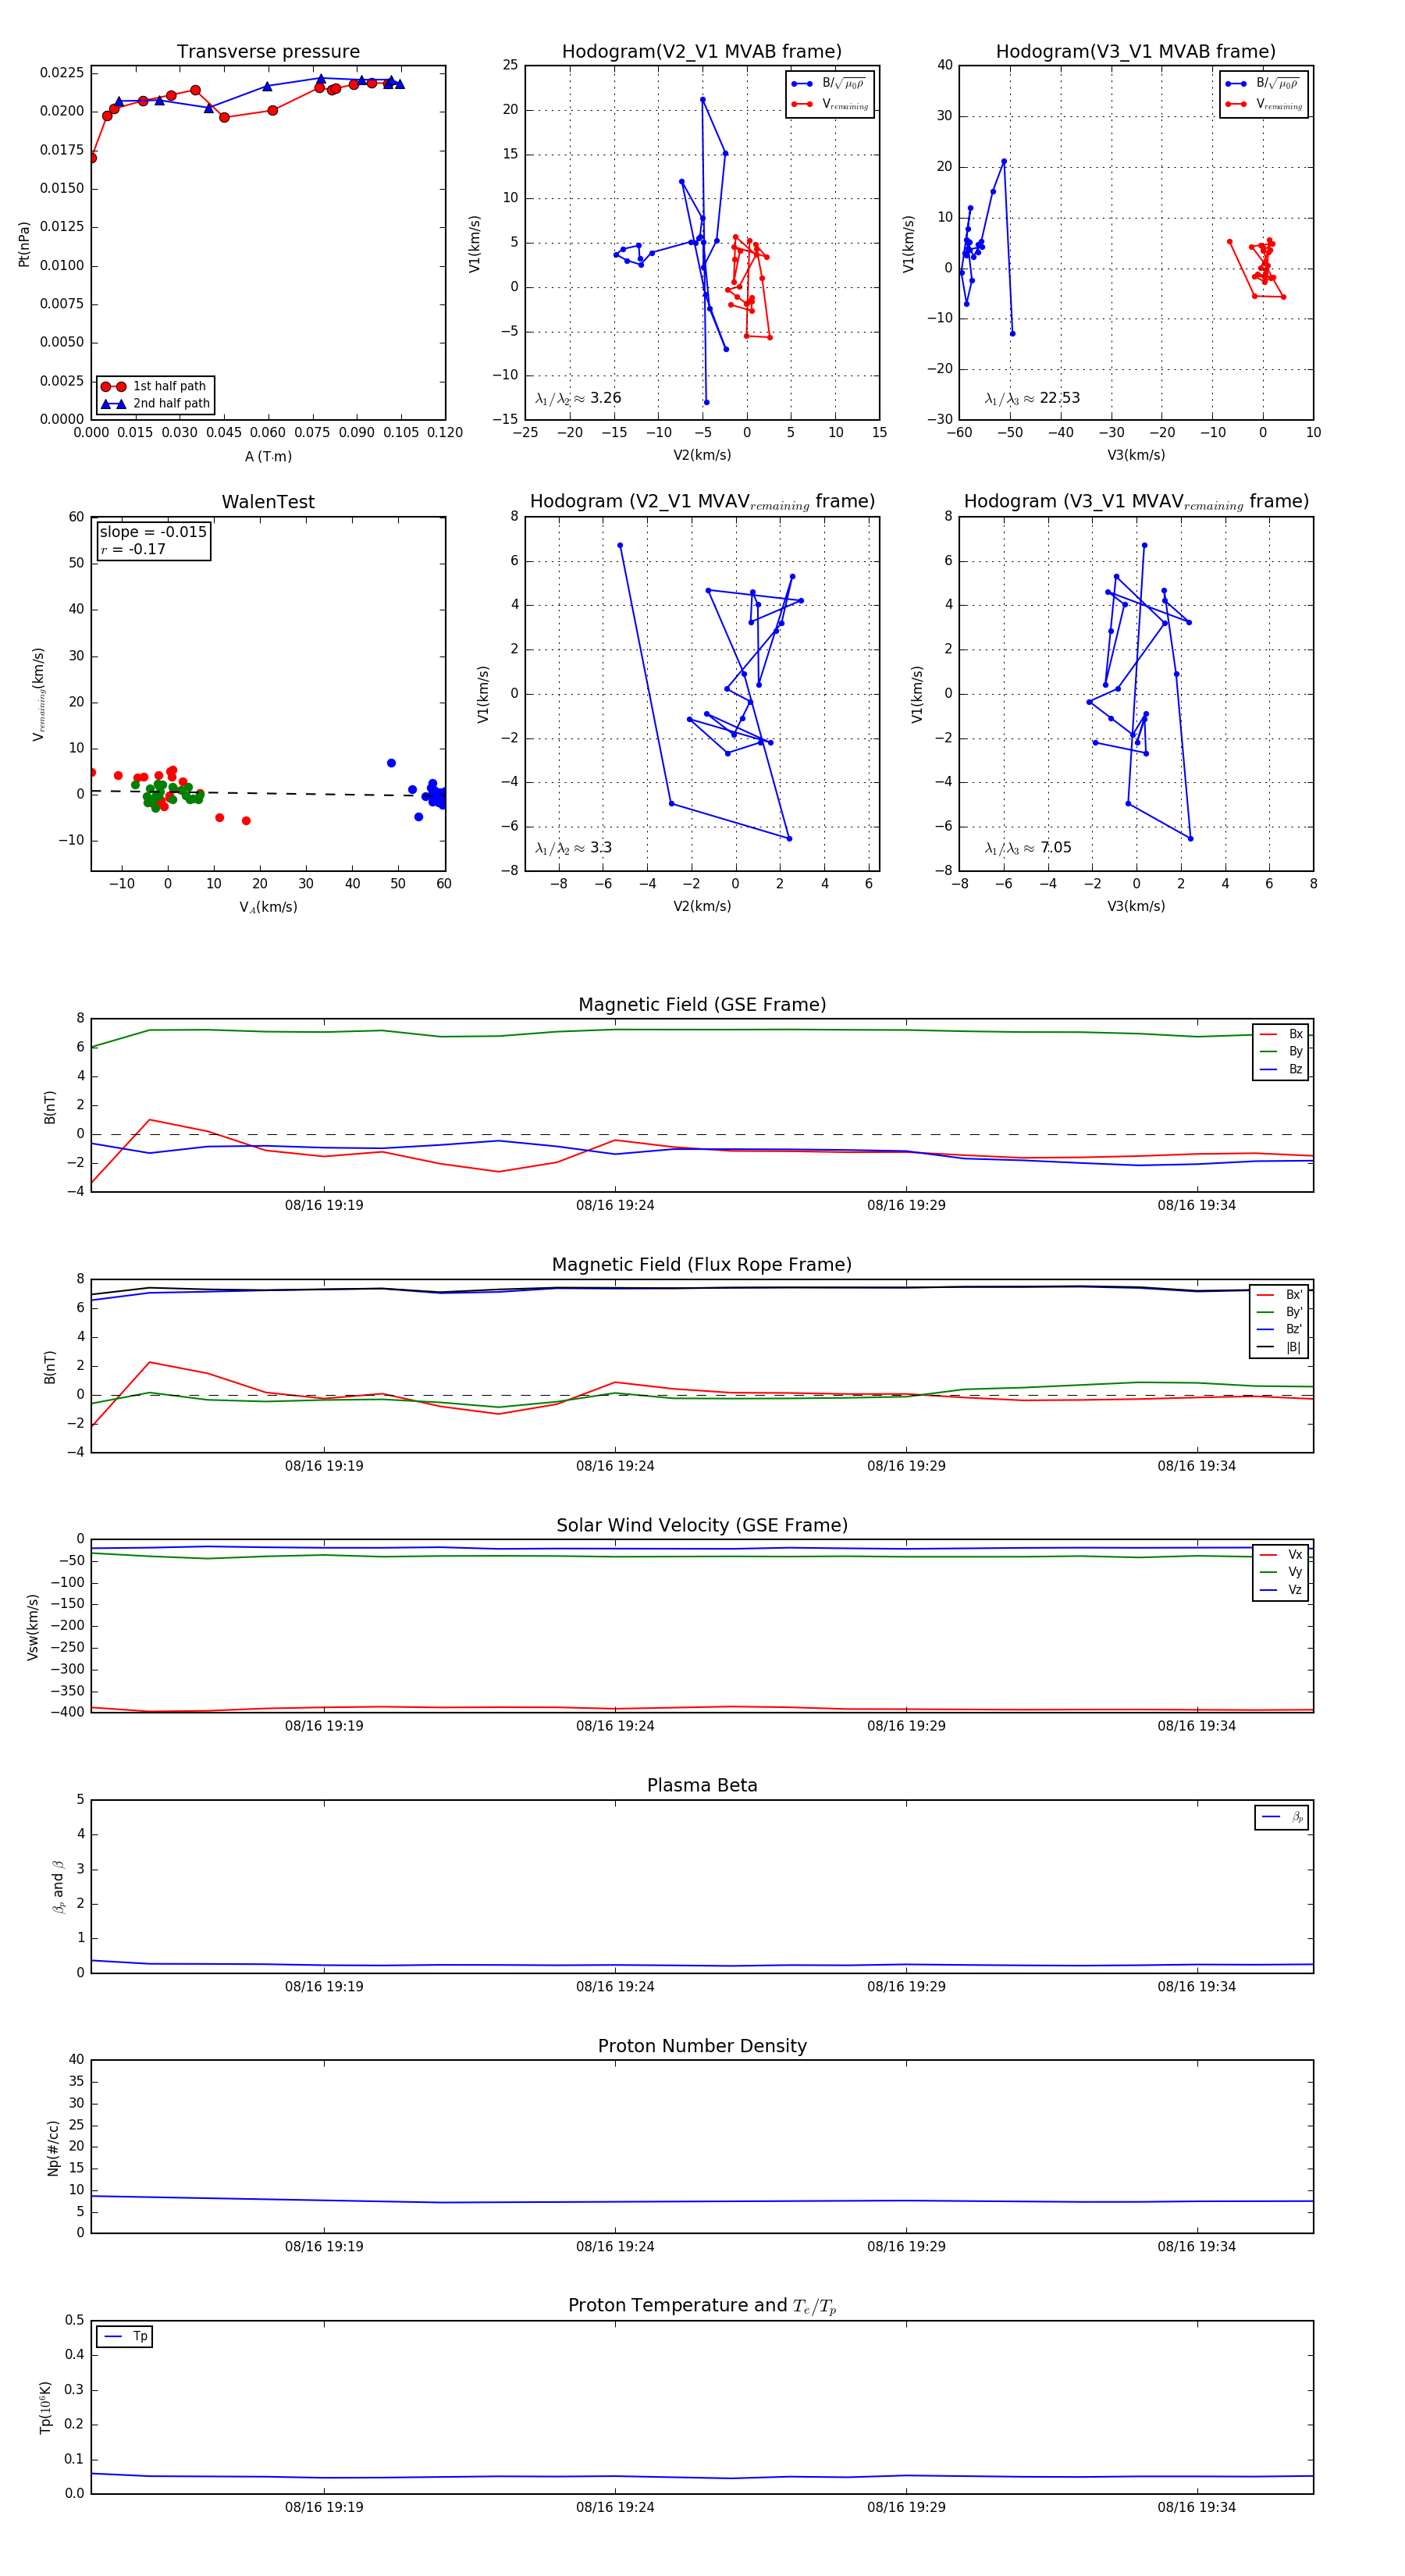Click the 'Vsw(km/s)' y-axis label

point(33,1627)
